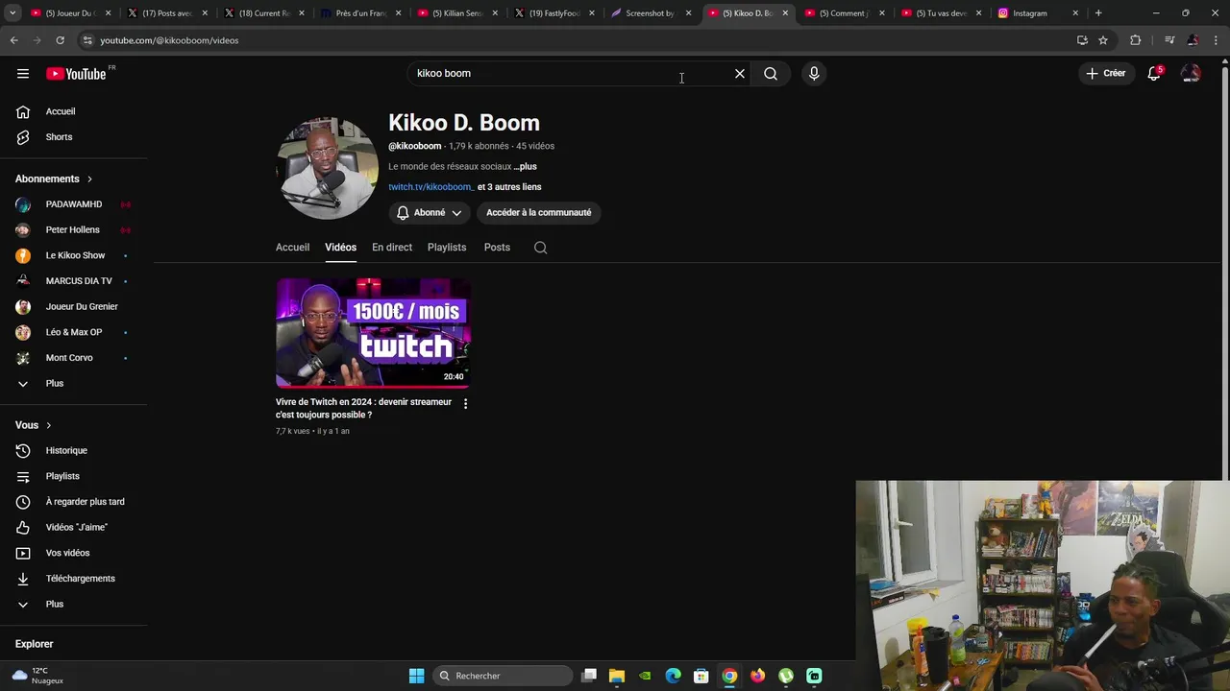Open the YouTube hamburger guide menu
Screen dimensions: 1230x691
[23, 74]
